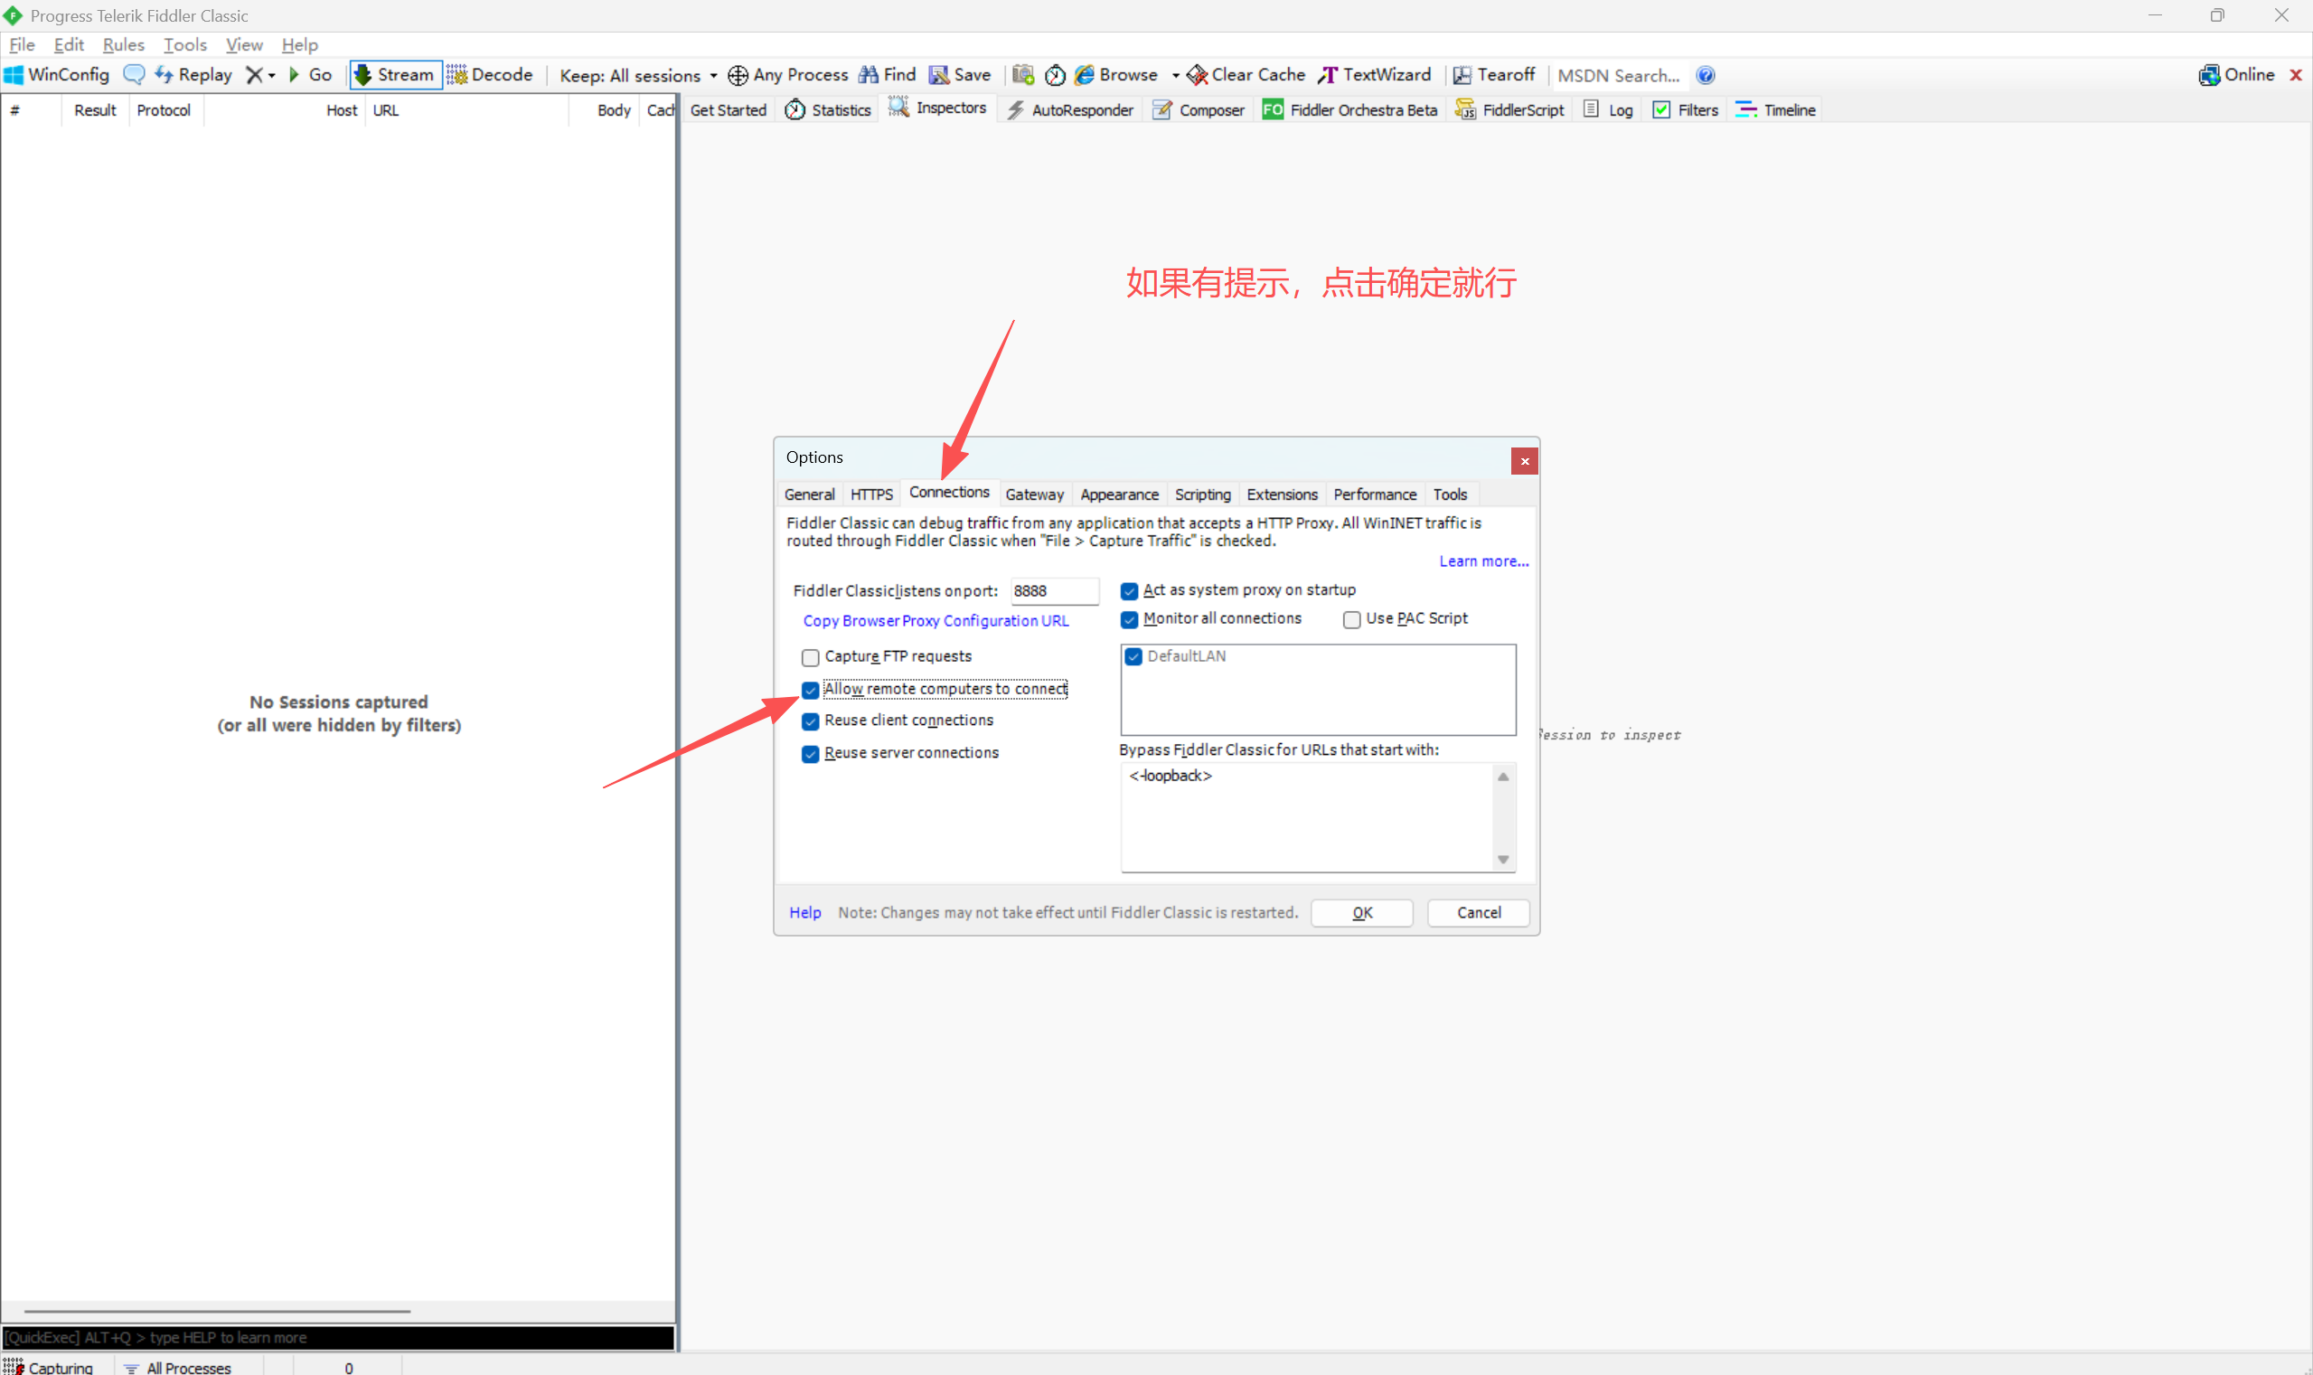Click the WinConfig toolbar icon
2313x1375 pixels.
click(x=14, y=75)
